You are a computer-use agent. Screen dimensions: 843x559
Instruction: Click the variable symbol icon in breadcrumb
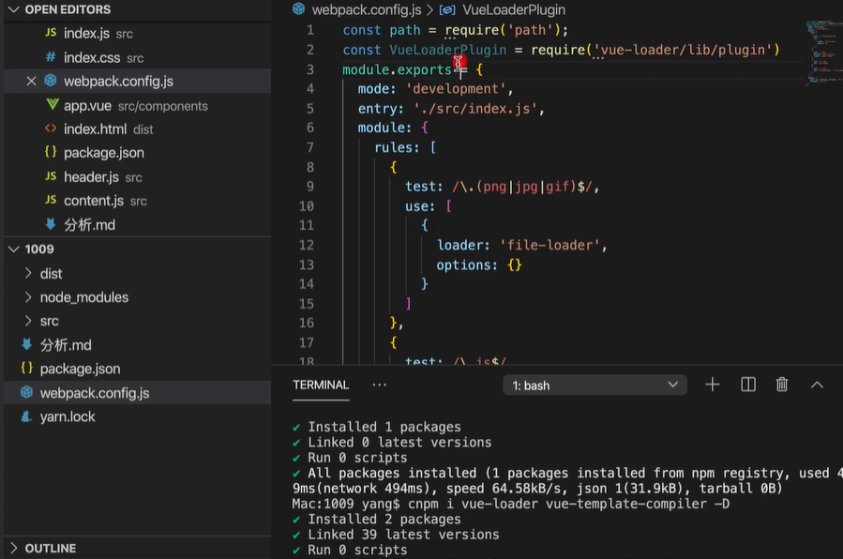[x=447, y=9]
